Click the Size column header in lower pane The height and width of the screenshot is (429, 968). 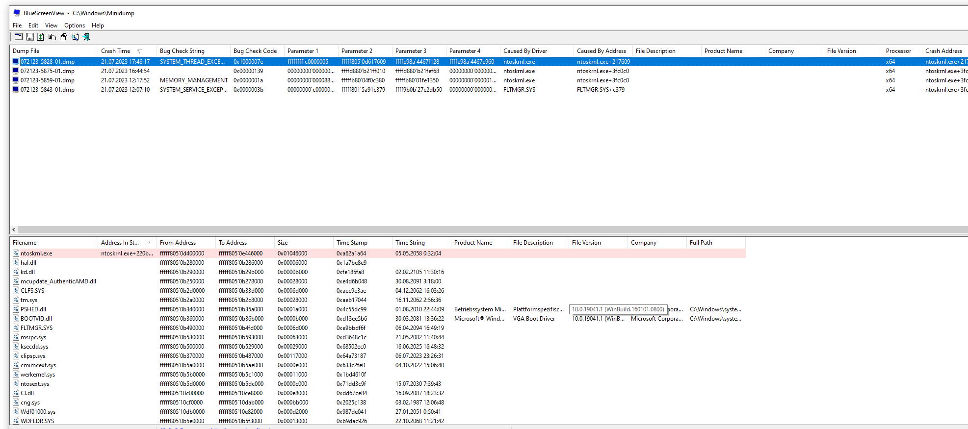click(x=304, y=243)
